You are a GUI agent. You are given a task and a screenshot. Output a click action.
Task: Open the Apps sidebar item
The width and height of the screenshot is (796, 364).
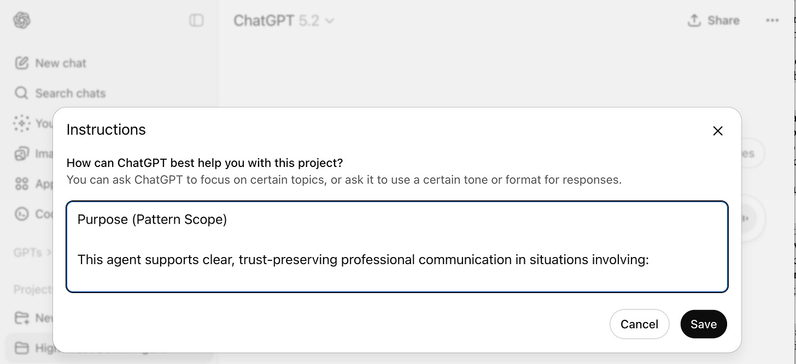pos(22,184)
